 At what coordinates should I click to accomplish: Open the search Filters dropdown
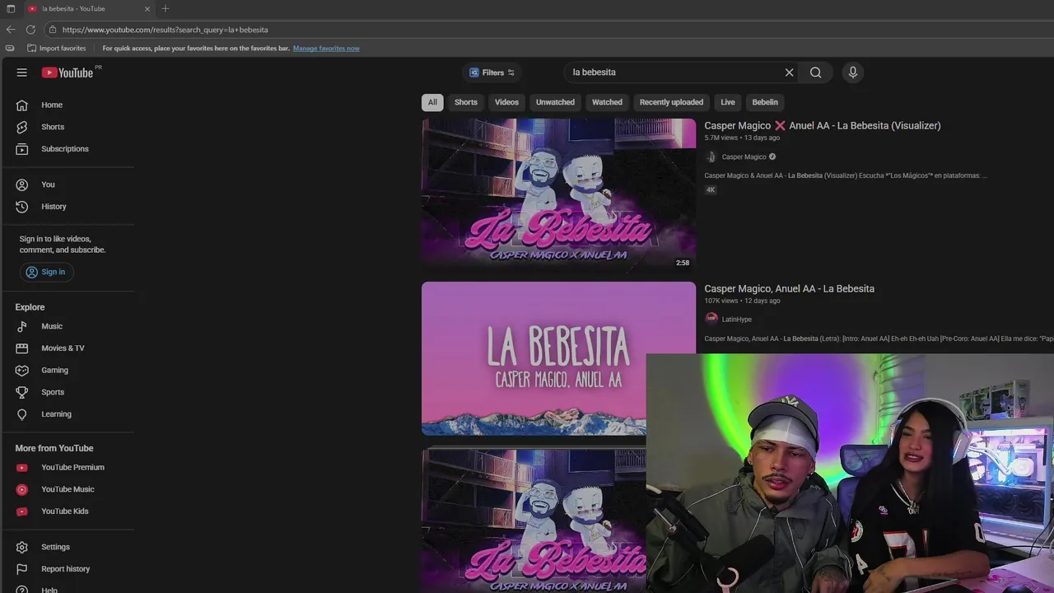492,72
